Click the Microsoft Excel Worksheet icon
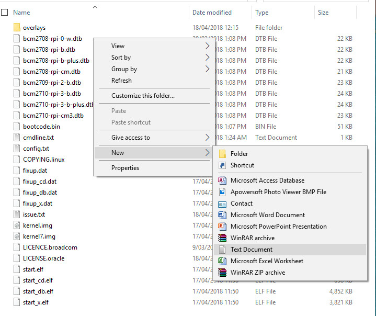The height and width of the screenshot is (316, 376). pos(222,261)
